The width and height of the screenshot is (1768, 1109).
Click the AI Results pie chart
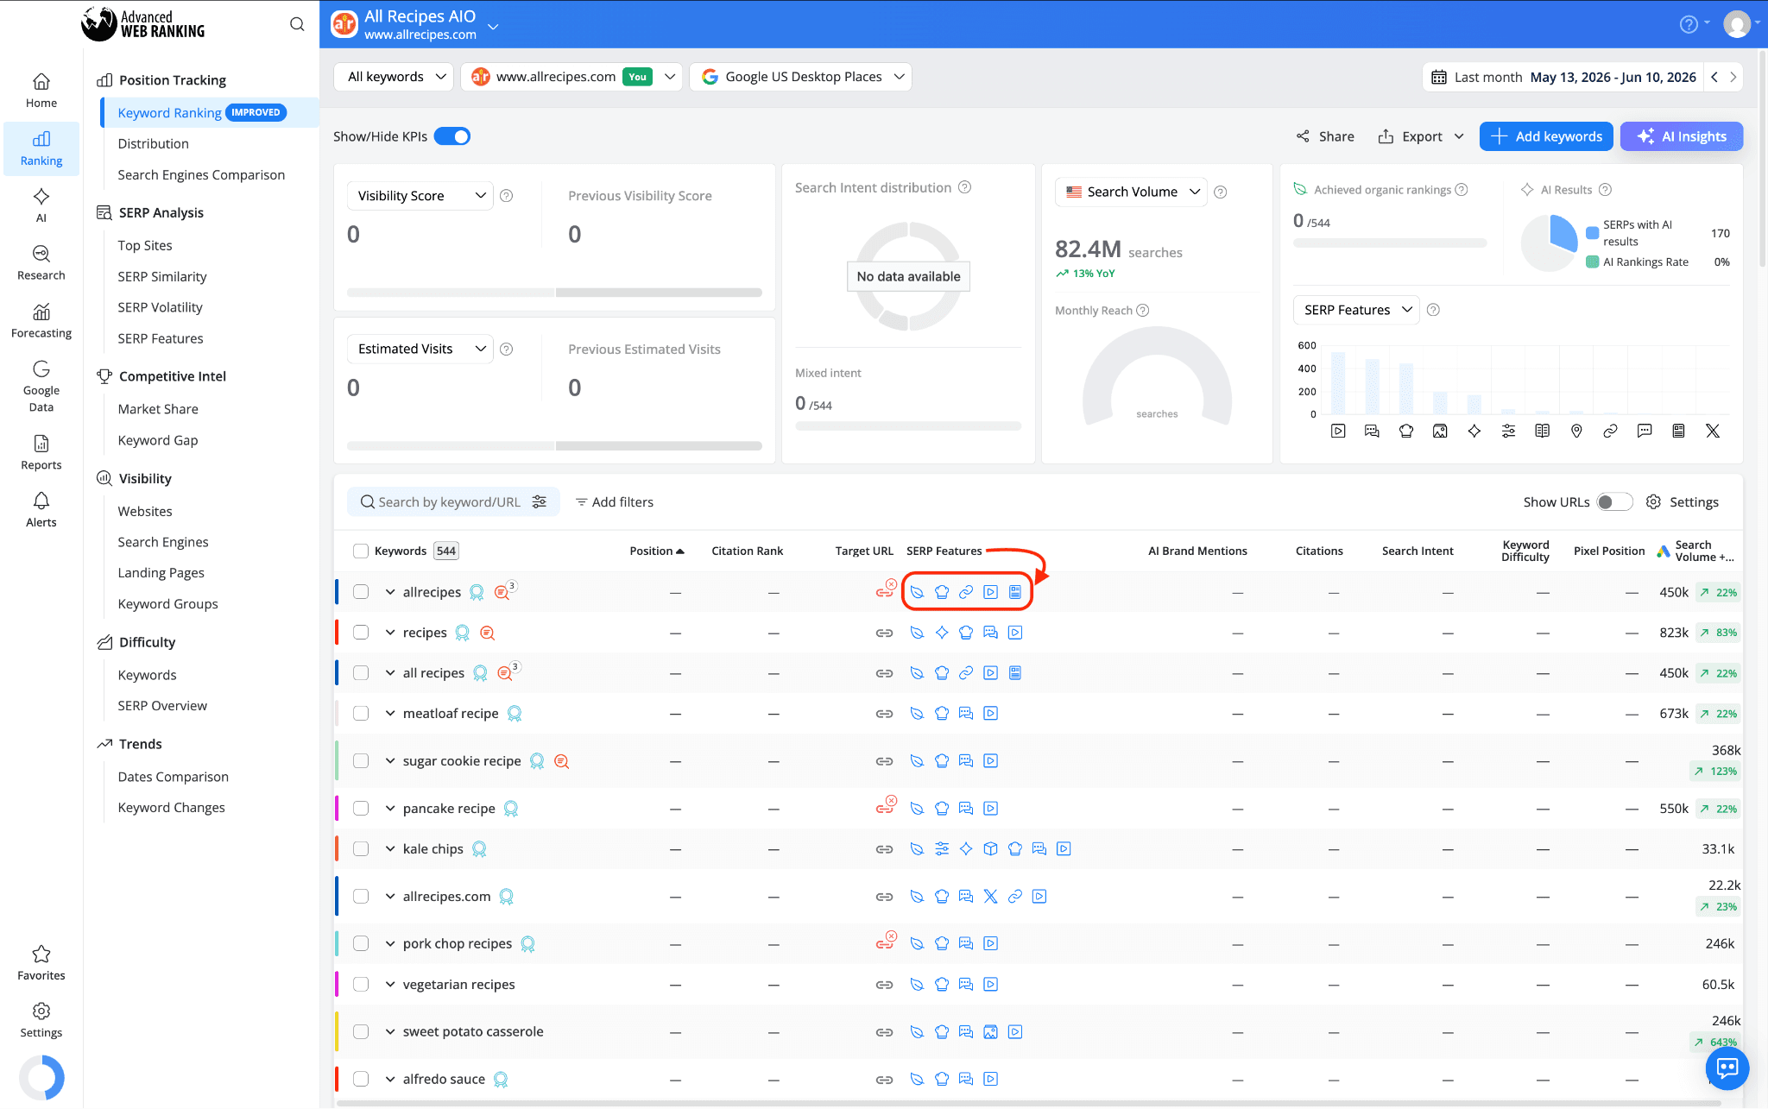tap(1549, 243)
